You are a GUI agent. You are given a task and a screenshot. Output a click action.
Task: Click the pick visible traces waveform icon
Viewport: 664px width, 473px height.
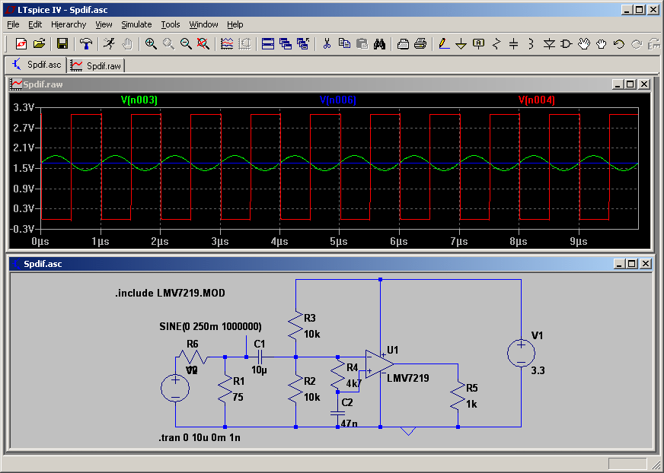[x=227, y=43]
